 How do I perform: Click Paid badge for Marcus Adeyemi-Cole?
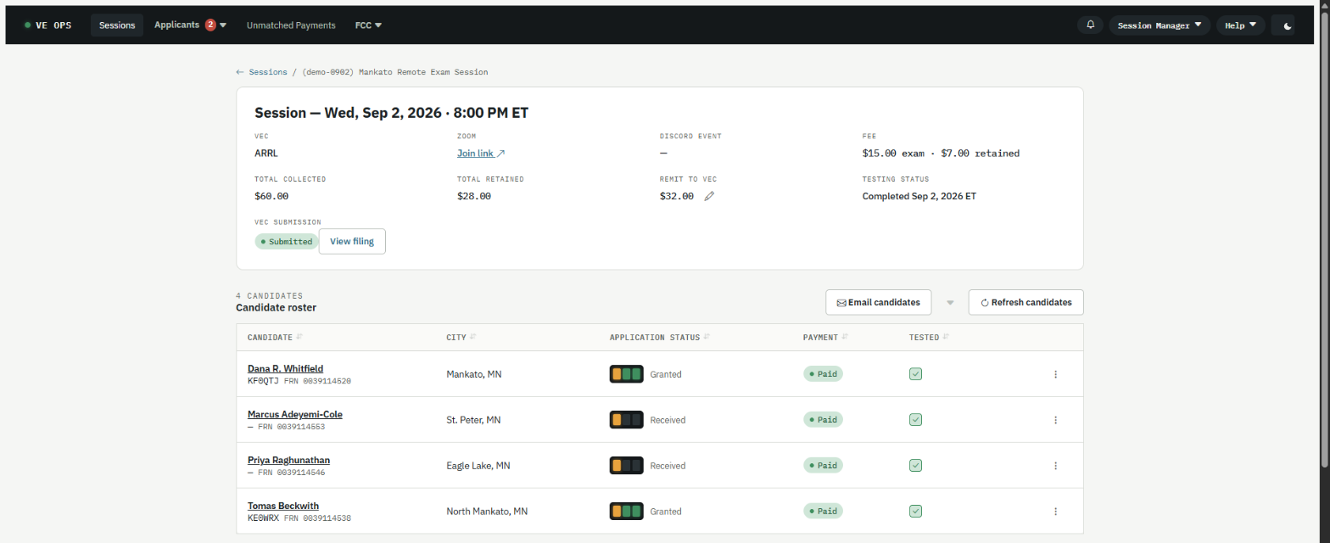[x=823, y=420]
